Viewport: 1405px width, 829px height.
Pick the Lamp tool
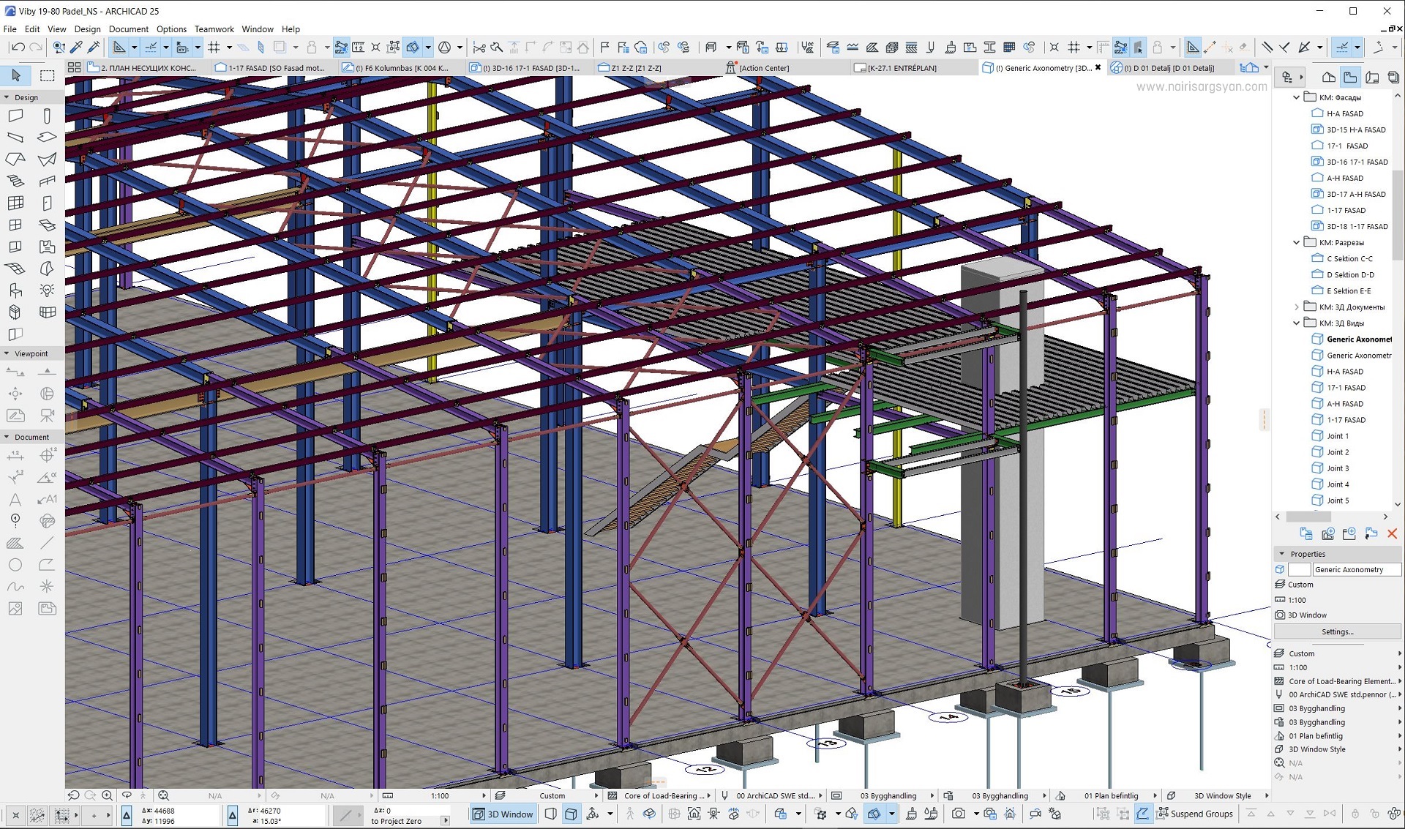click(47, 290)
